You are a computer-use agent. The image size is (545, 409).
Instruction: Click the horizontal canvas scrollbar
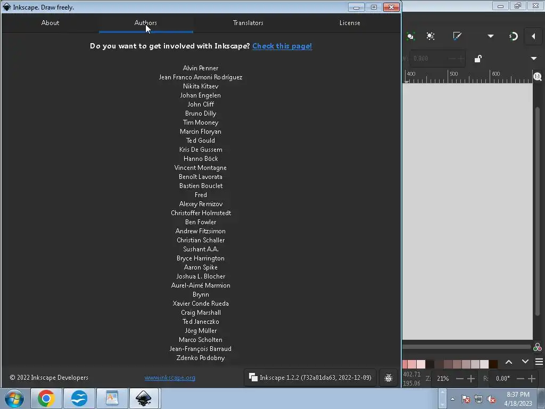466,347
